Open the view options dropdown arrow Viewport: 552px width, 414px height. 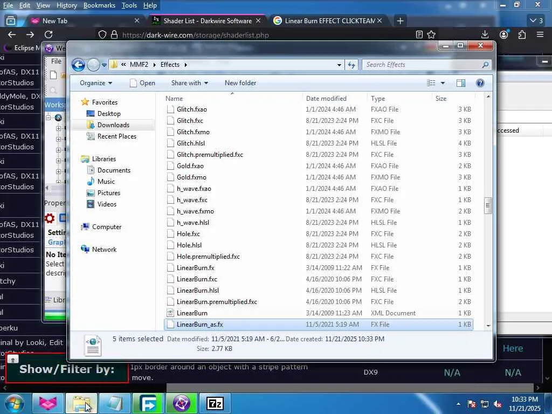click(443, 83)
